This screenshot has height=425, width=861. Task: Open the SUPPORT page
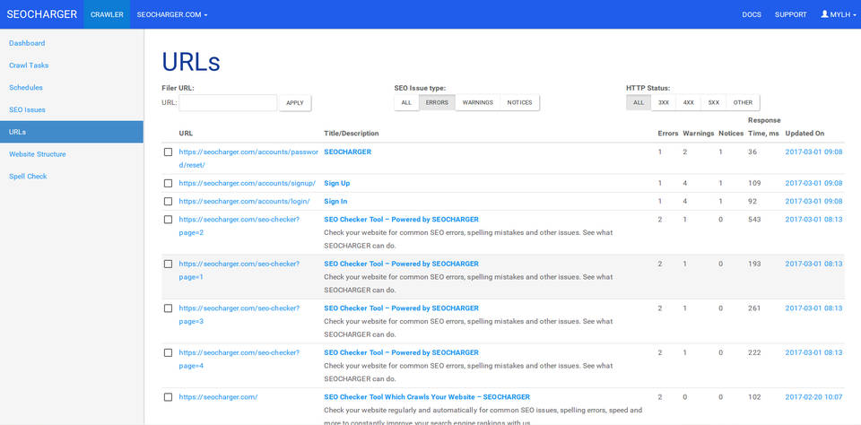(x=790, y=14)
